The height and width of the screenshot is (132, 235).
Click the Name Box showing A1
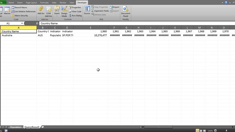pyautogui.click(x=11, y=23)
